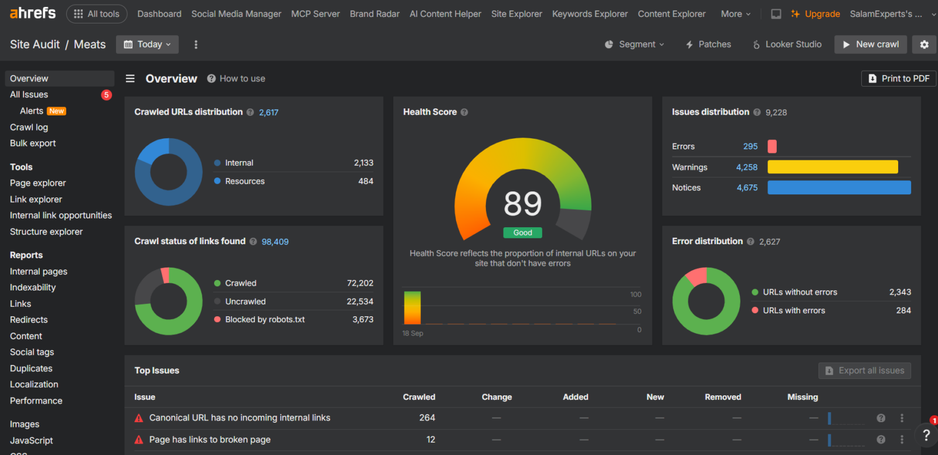Open the How to use guide
Viewport: 938px width, 455px height.
pos(242,78)
